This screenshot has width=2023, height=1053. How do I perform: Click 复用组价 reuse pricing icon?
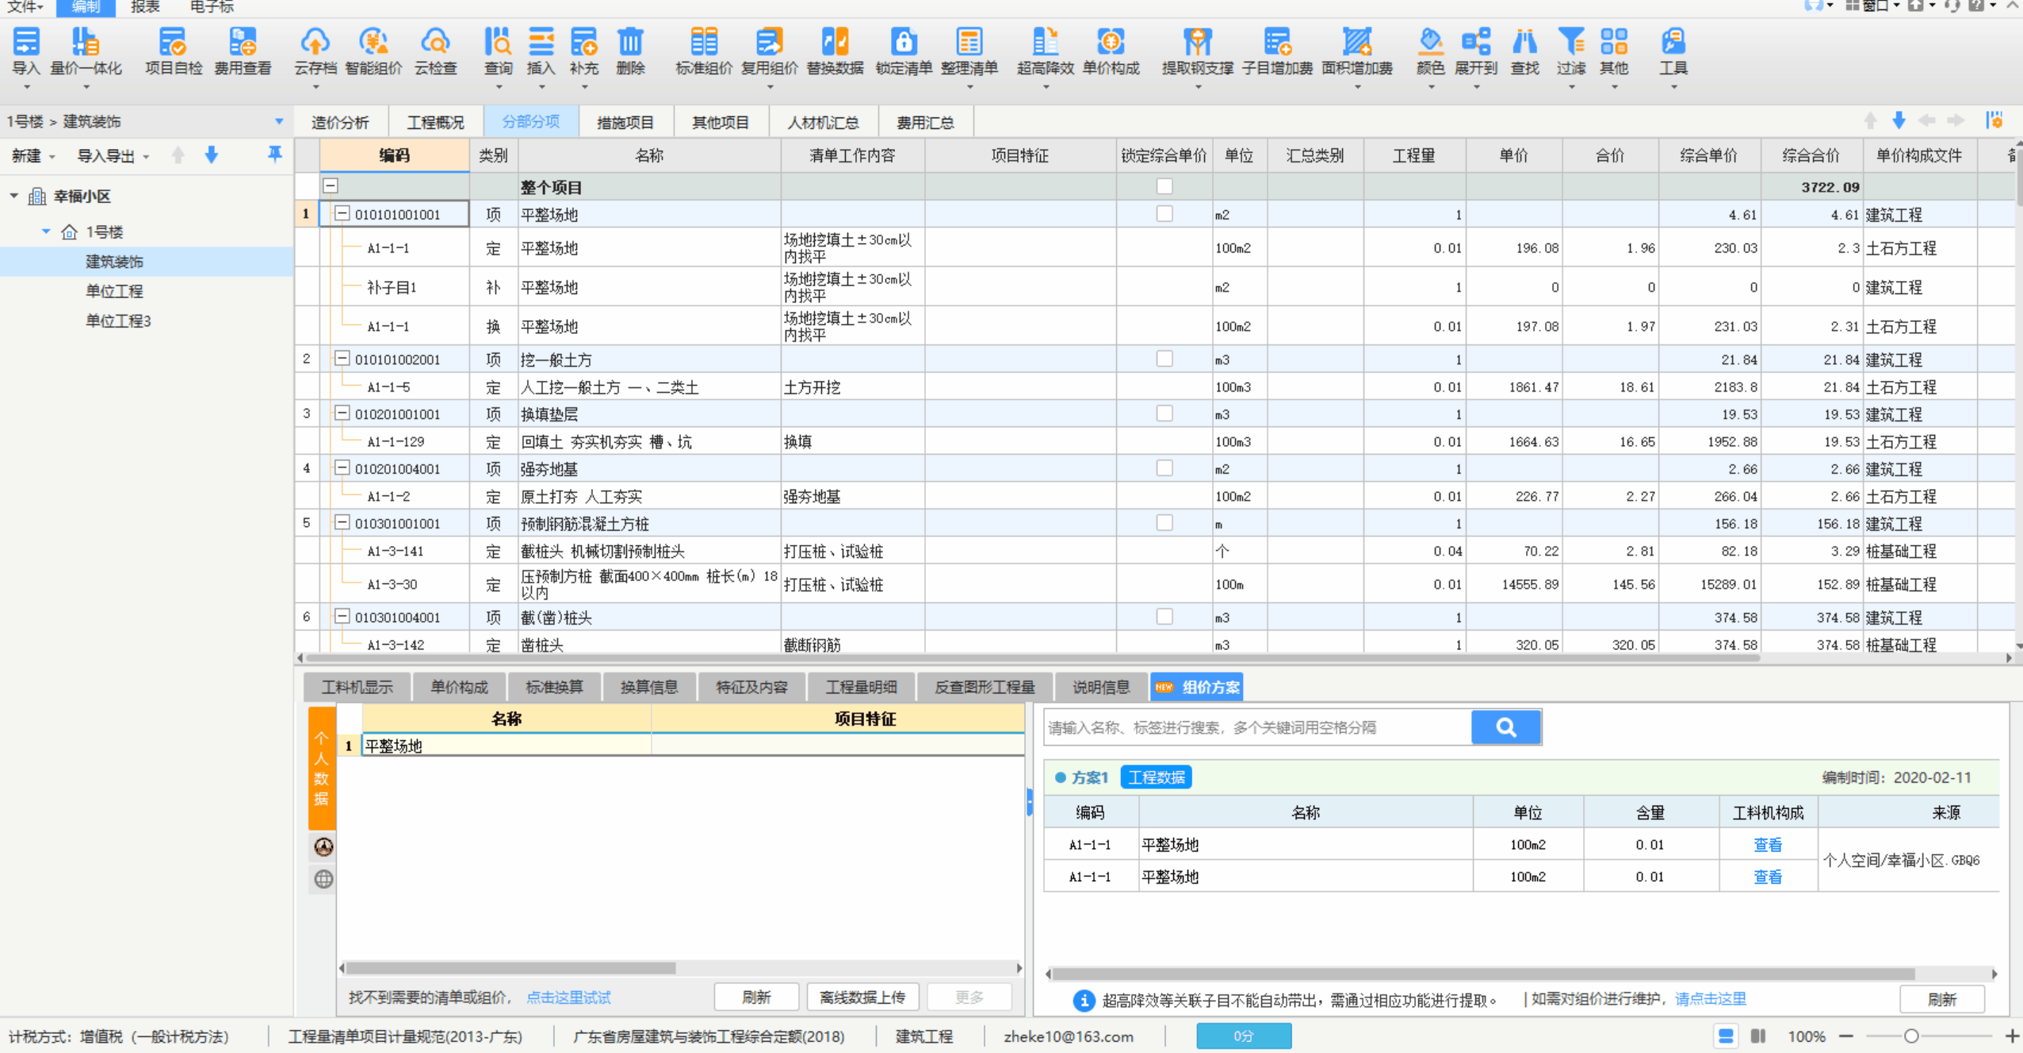pyautogui.click(x=769, y=51)
